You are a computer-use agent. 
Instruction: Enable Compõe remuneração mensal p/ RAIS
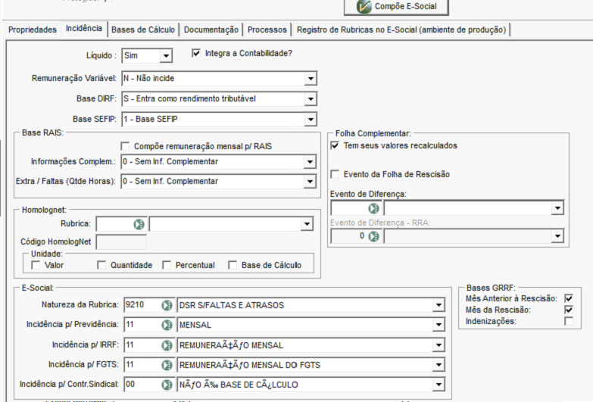pos(125,146)
